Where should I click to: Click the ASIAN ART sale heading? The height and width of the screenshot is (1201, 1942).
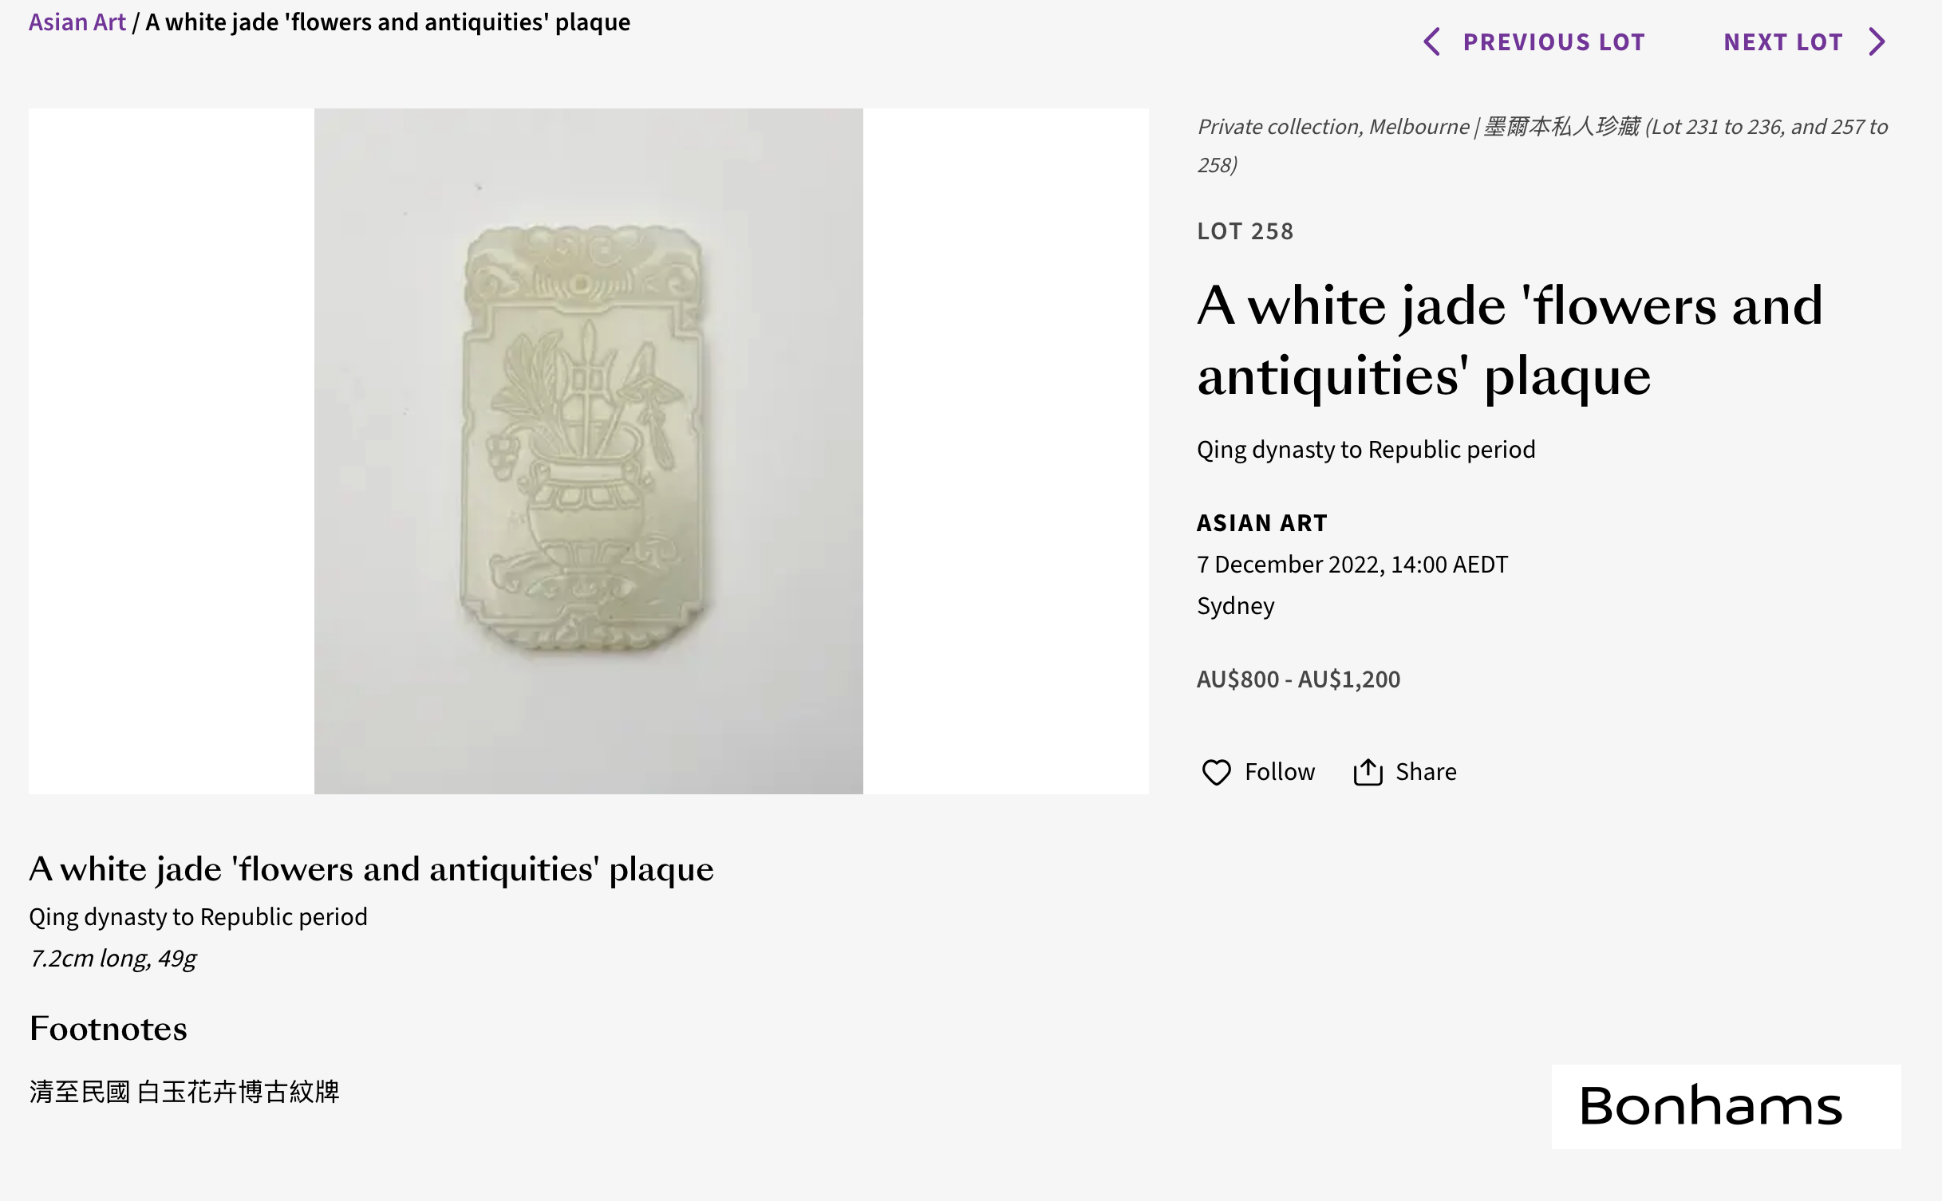pos(1261,523)
